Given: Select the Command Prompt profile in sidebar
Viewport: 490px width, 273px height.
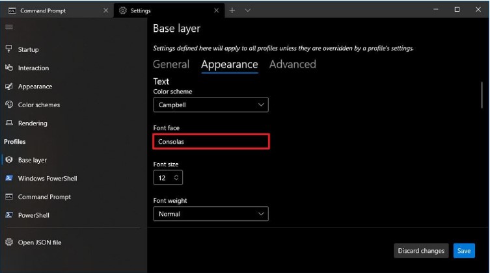Looking at the screenshot, I should tap(44, 196).
